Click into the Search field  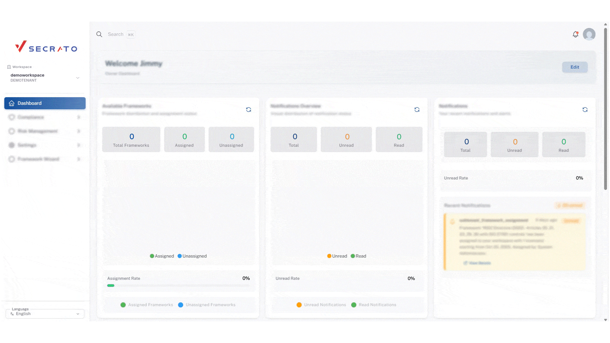116,34
